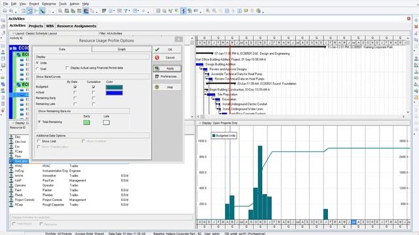
Task: Click the Zoom Out magnifier icon
Action: pyautogui.click(x=214, y=11)
